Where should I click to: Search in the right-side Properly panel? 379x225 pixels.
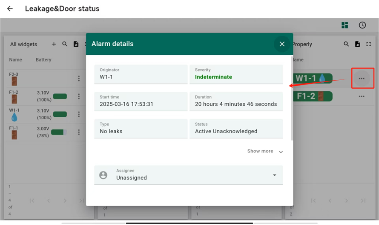point(346,44)
